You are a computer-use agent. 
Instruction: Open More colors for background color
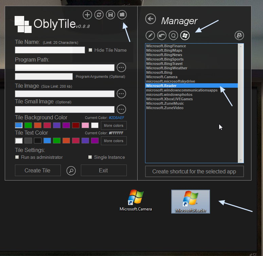(x=114, y=125)
